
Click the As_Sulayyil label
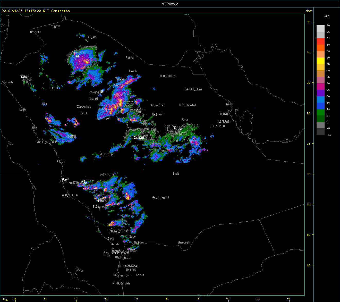click(161, 197)
